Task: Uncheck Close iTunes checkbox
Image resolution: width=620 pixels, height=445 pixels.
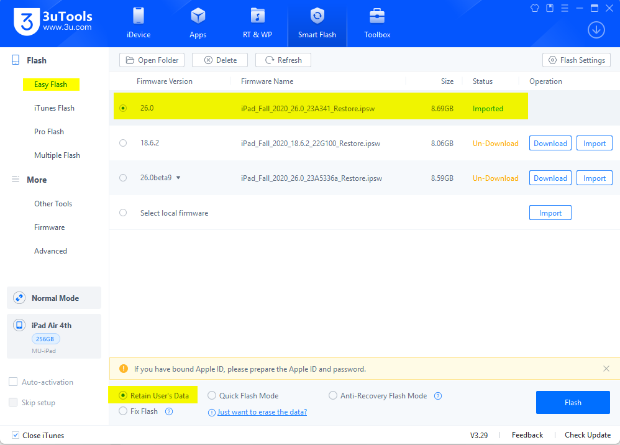Action: pyautogui.click(x=15, y=435)
